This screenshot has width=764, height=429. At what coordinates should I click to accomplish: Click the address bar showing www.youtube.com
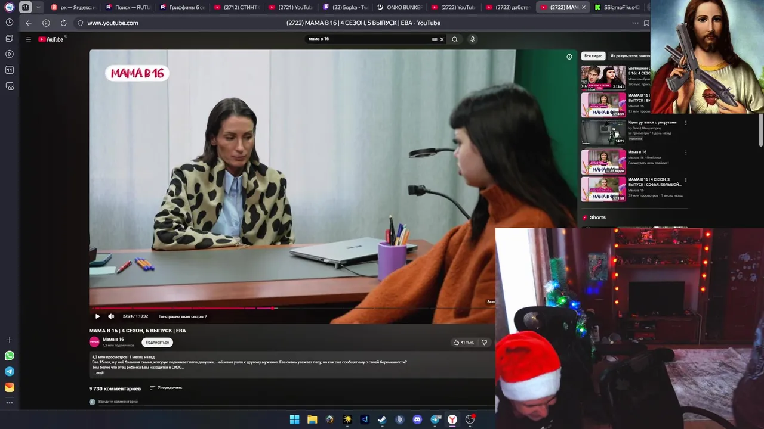coord(113,23)
